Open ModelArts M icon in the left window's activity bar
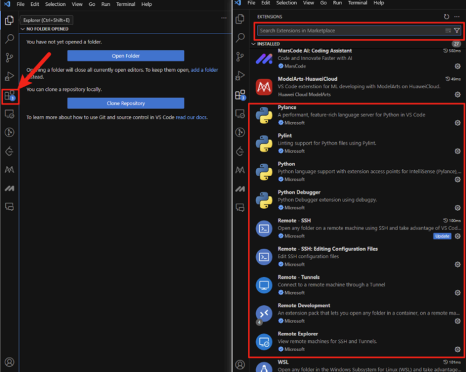This screenshot has width=466, height=372. (x=9, y=170)
